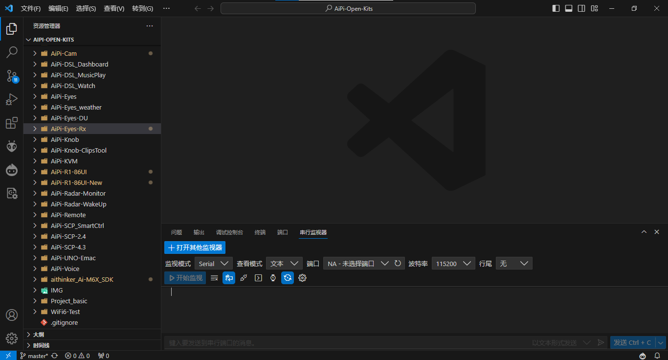Switch to the 终端 panel tab
The height and width of the screenshot is (360, 668).
tap(260, 232)
